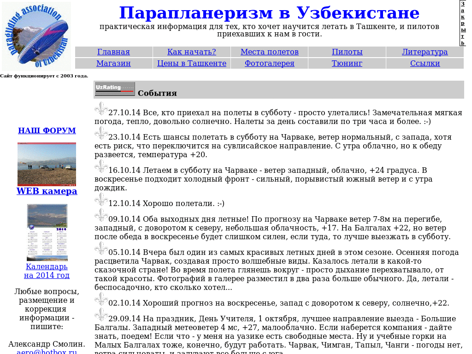Click the 02.10.14 Хороший прогноз entry
The height and width of the screenshot is (354, 472).
point(279,303)
